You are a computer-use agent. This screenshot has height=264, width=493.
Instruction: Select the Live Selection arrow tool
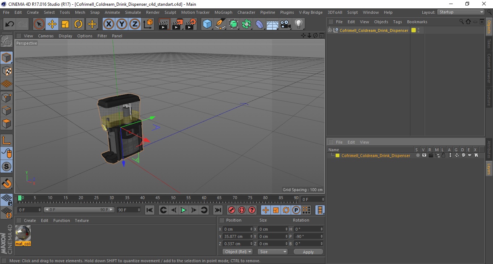point(39,24)
